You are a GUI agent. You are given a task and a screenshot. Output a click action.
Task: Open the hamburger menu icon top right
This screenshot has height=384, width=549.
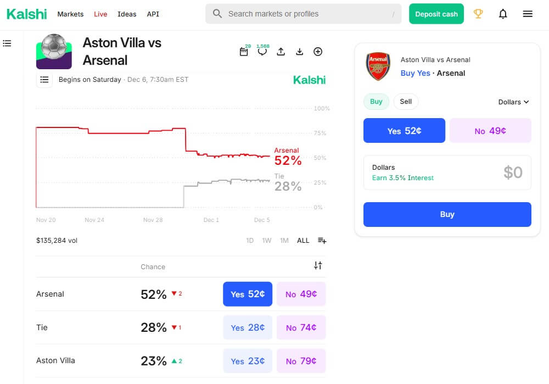tap(528, 14)
